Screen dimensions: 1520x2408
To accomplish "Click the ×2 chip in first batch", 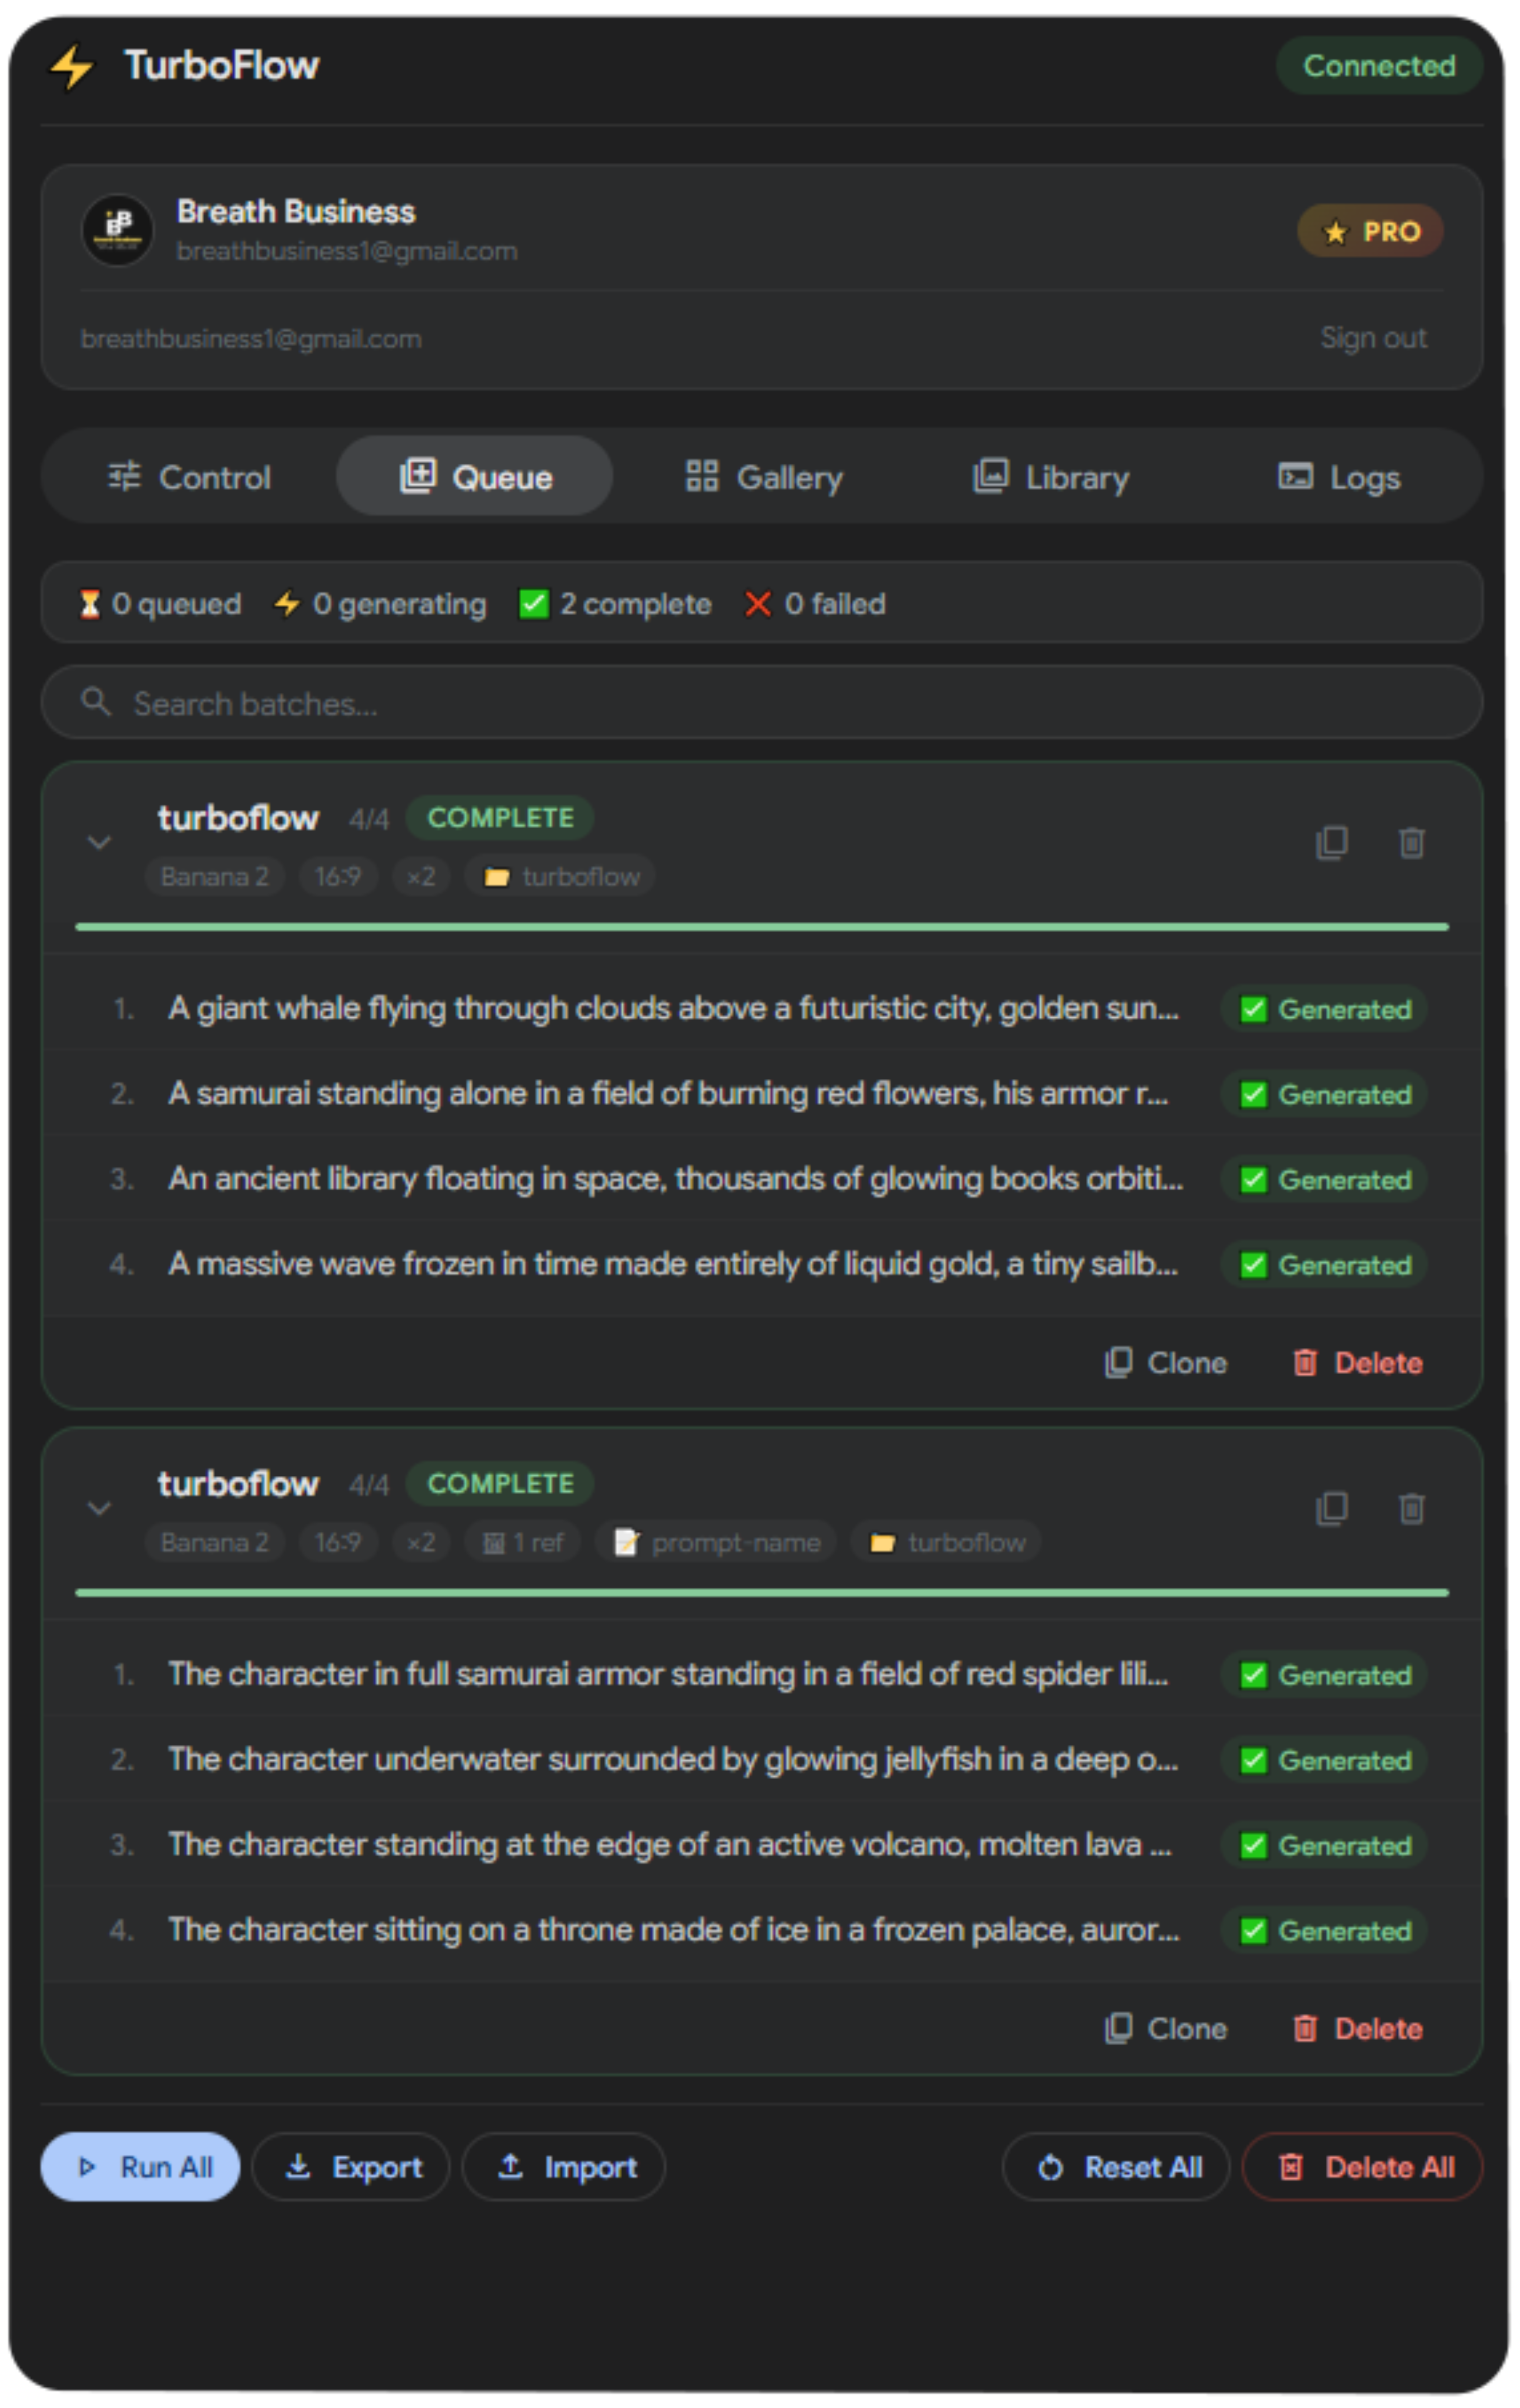I will [x=421, y=877].
